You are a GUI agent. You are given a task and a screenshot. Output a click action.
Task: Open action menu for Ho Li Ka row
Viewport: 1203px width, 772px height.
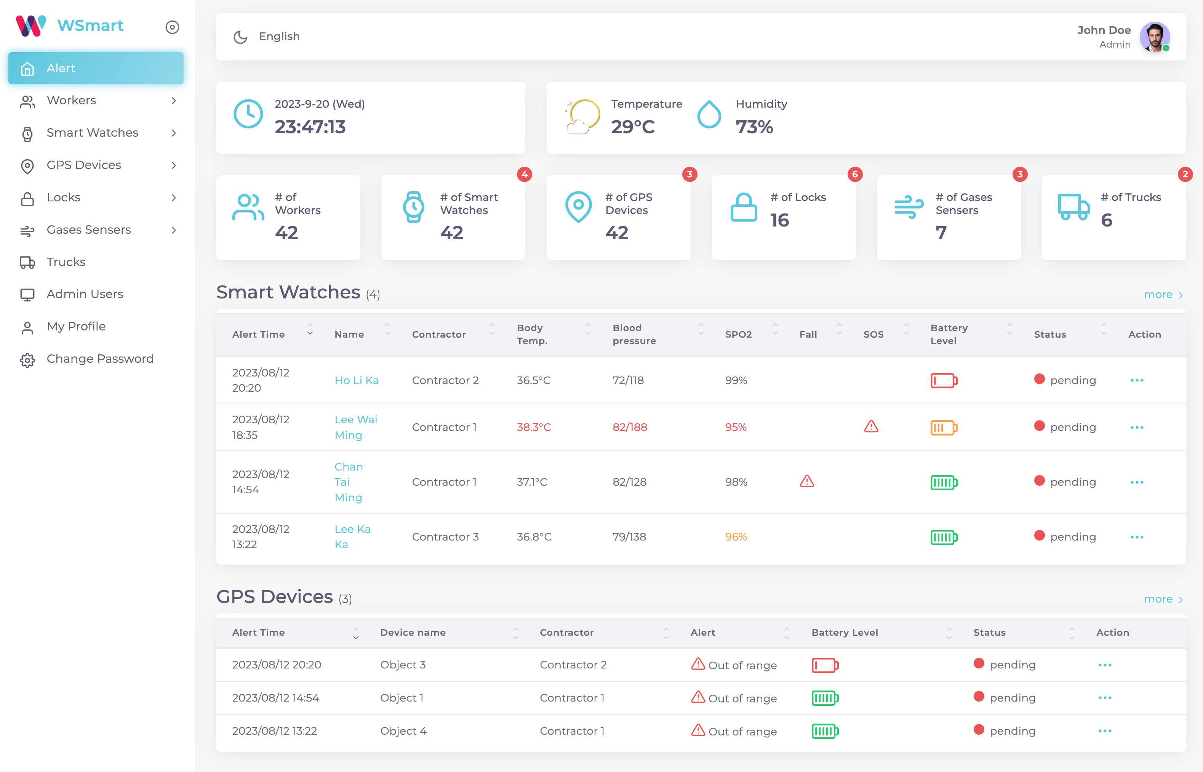(1137, 381)
